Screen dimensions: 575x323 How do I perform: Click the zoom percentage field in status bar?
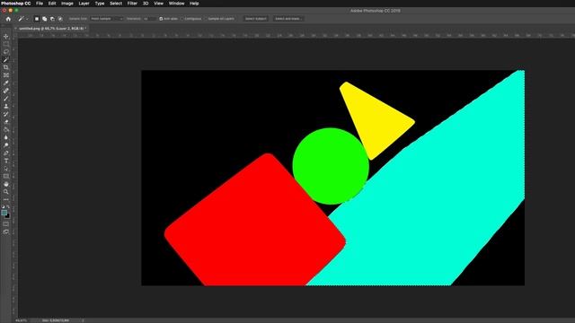[21, 320]
